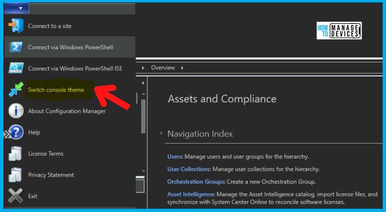Select Exit from the menu
This screenshot has width=386, height=212.
coord(33,196)
